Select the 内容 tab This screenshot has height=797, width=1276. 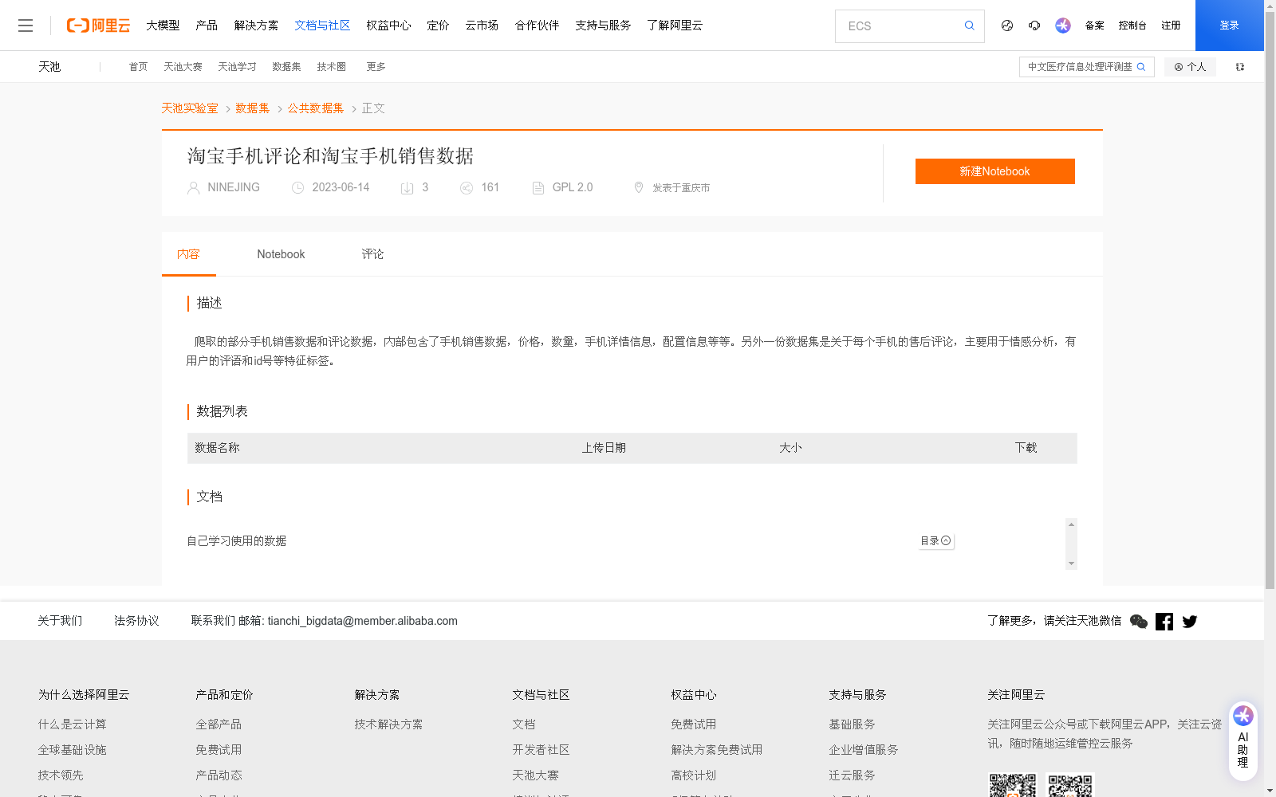click(x=188, y=254)
